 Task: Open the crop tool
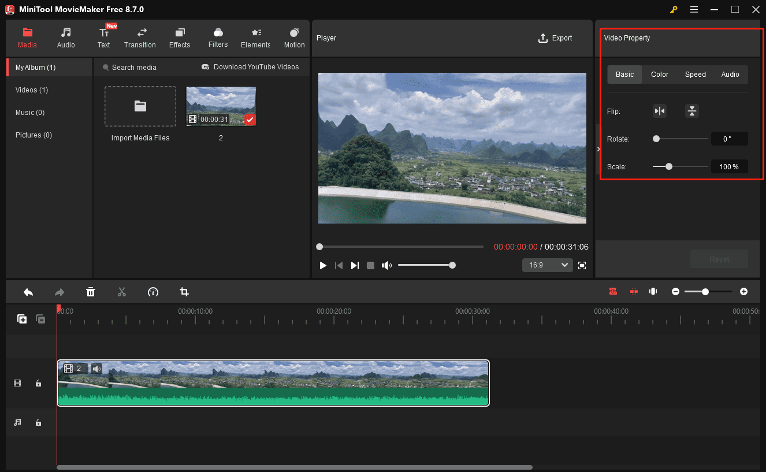[x=184, y=292]
